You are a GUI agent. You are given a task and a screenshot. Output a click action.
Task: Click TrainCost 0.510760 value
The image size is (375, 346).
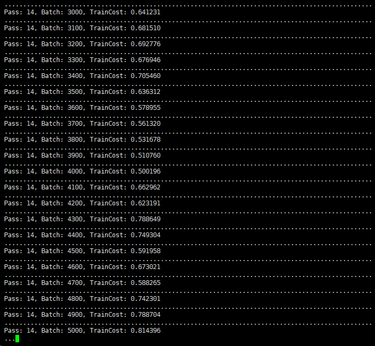(x=146, y=155)
